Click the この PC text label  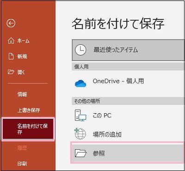click(x=102, y=116)
